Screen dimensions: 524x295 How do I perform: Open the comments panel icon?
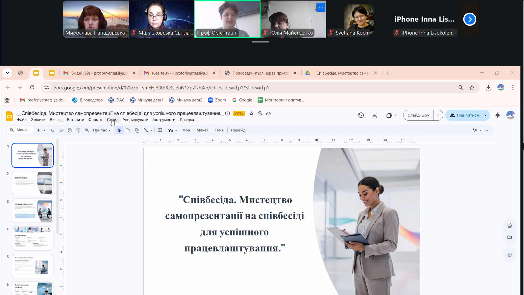[x=374, y=115]
